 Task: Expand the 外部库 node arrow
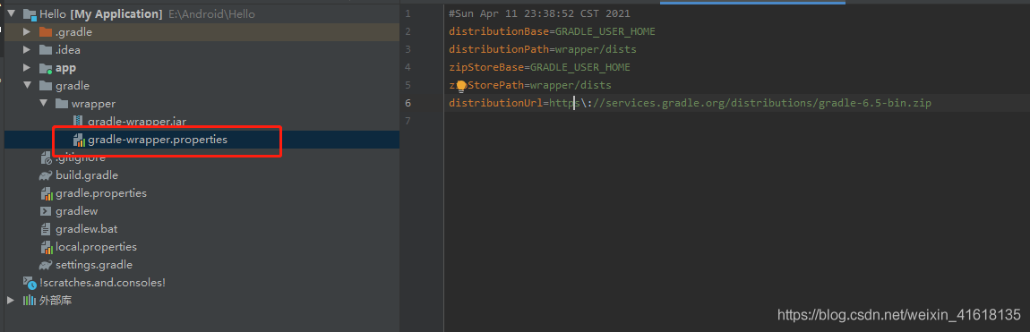(x=11, y=301)
